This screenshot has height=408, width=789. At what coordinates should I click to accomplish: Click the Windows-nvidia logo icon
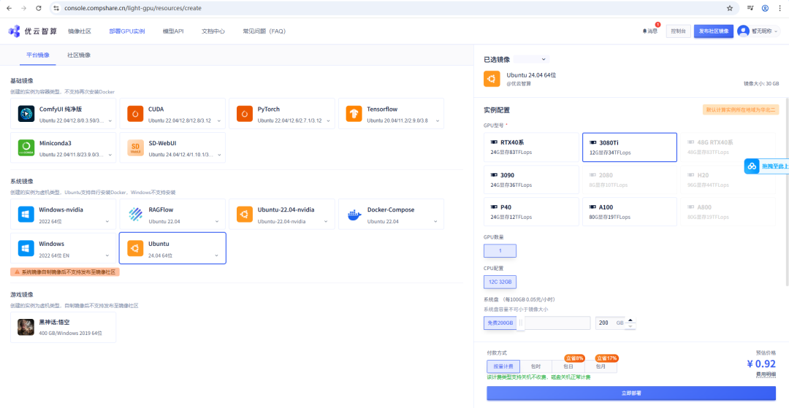26,214
